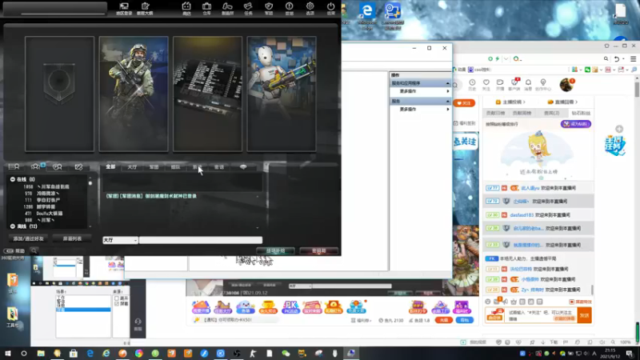
Task: Click the search magnifier beside 帮助
Action: tap(34, 250)
